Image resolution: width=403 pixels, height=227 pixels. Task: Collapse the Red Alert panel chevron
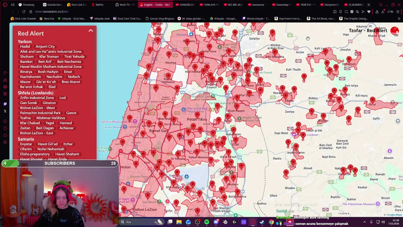point(91,31)
